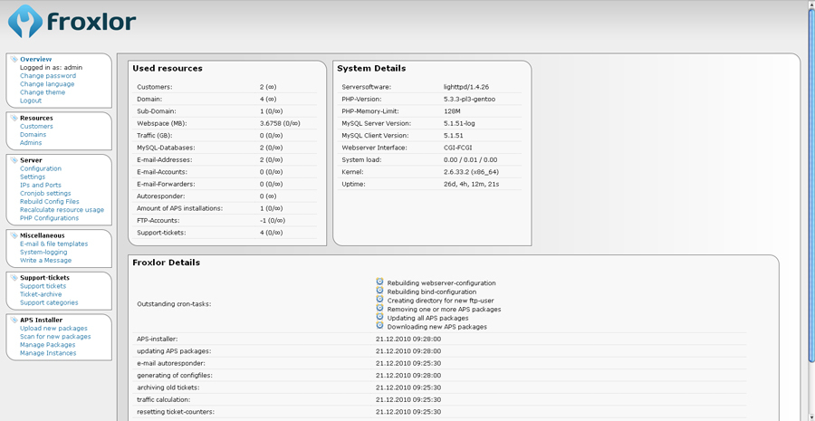Open the APS Installer menu heading

pos(43,320)
